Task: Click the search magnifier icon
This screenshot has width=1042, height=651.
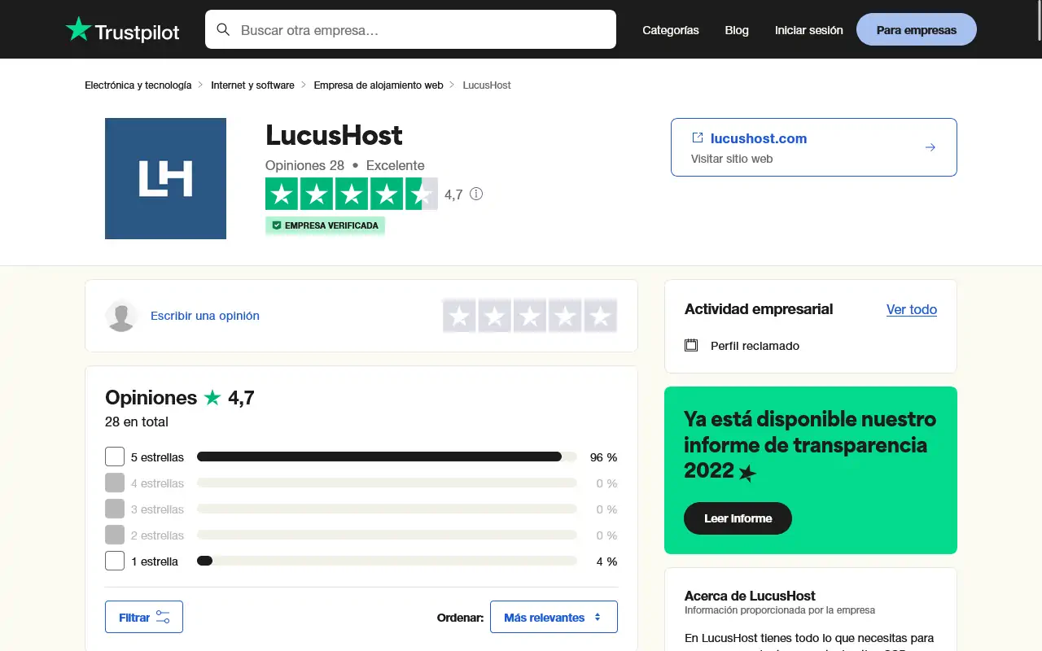Action: [223, 30]
